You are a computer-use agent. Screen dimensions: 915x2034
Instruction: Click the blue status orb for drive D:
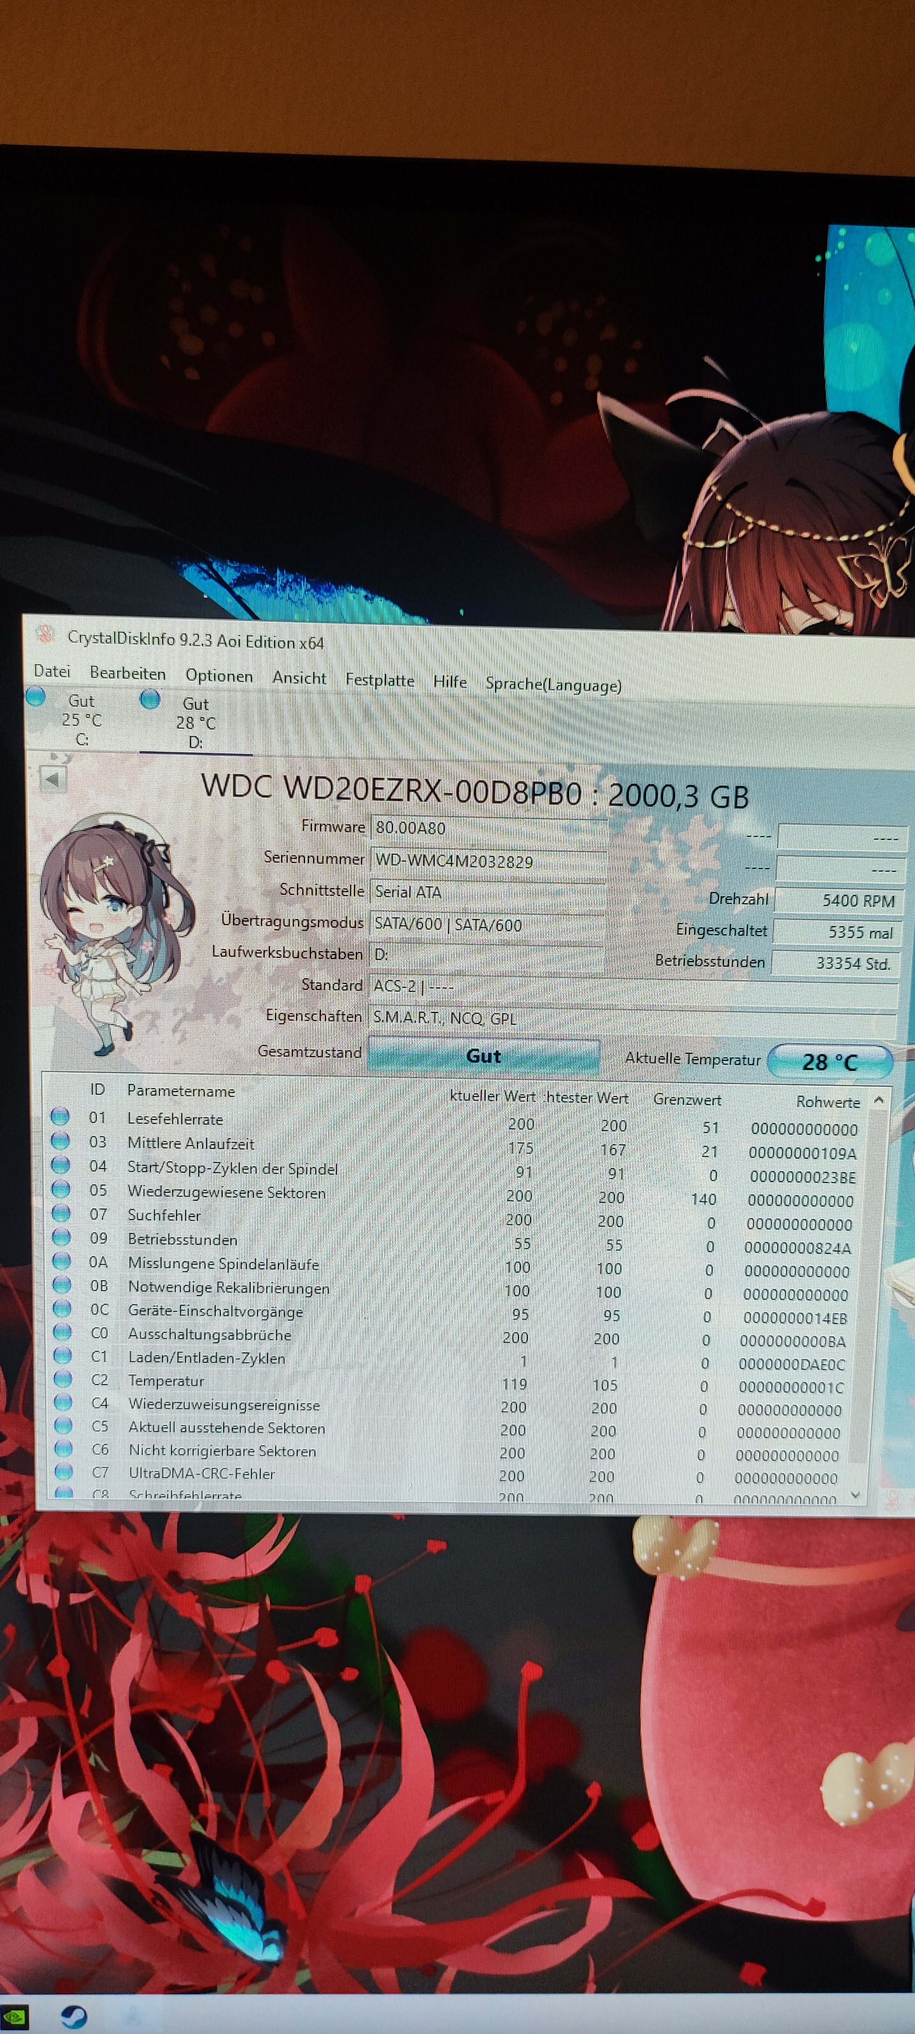(x=150, y=700)
